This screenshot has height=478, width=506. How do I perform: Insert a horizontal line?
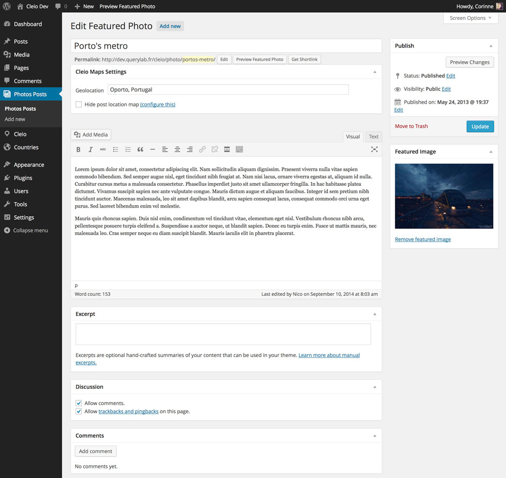pos(153,149)
